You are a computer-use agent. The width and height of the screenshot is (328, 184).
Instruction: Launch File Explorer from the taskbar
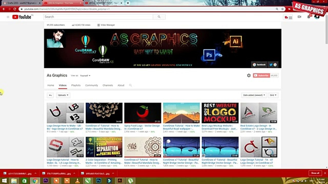pos(14,181)
